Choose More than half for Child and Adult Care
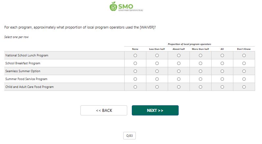 coord(200,87)
